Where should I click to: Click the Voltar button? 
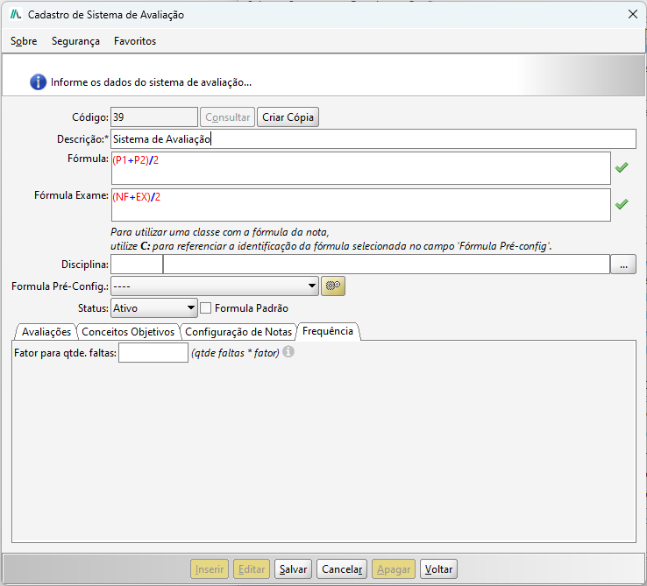[x=438, y=569]
